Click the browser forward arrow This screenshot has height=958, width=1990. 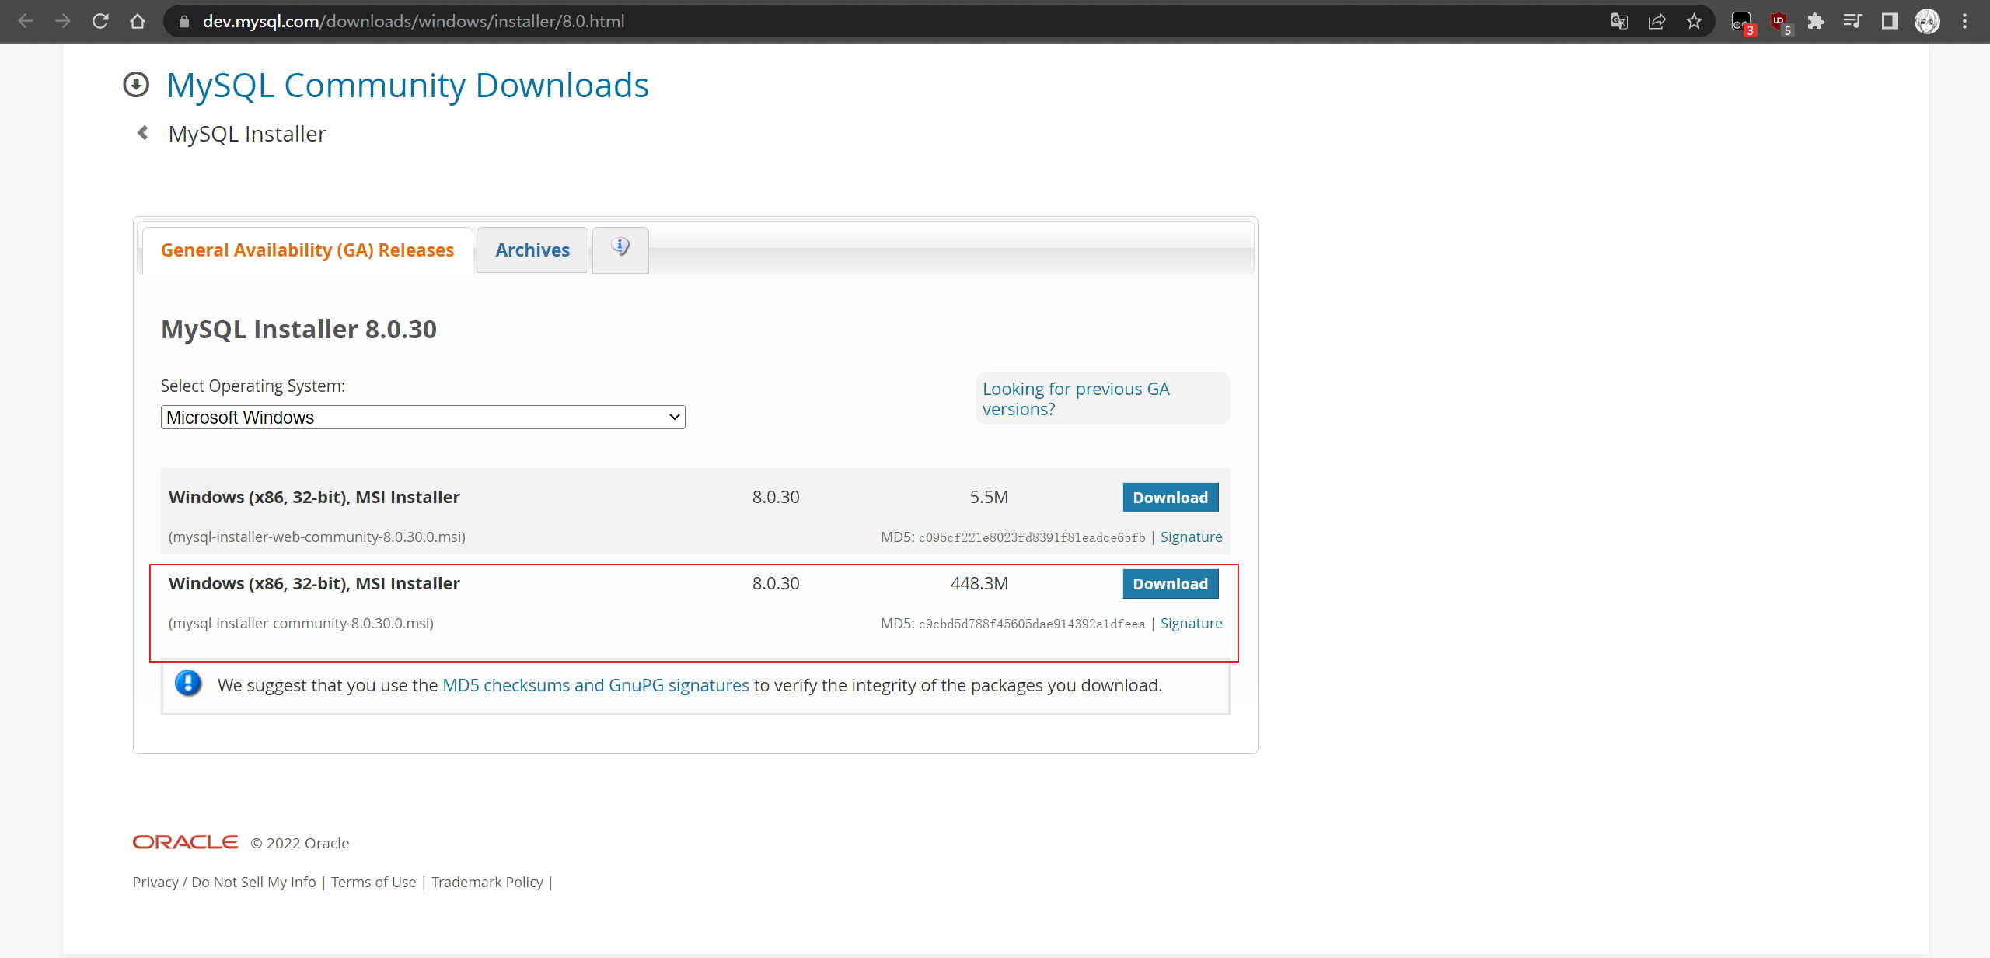click(63, 21)
